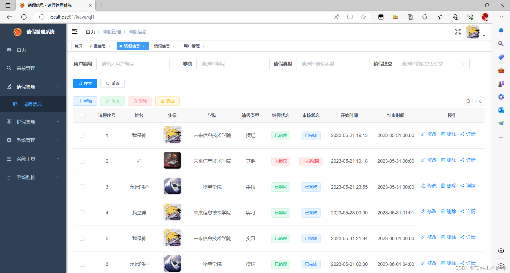Click the show/hide search circle icon
The height and width of the screenshot is (273, 510).
pos(468,101)
